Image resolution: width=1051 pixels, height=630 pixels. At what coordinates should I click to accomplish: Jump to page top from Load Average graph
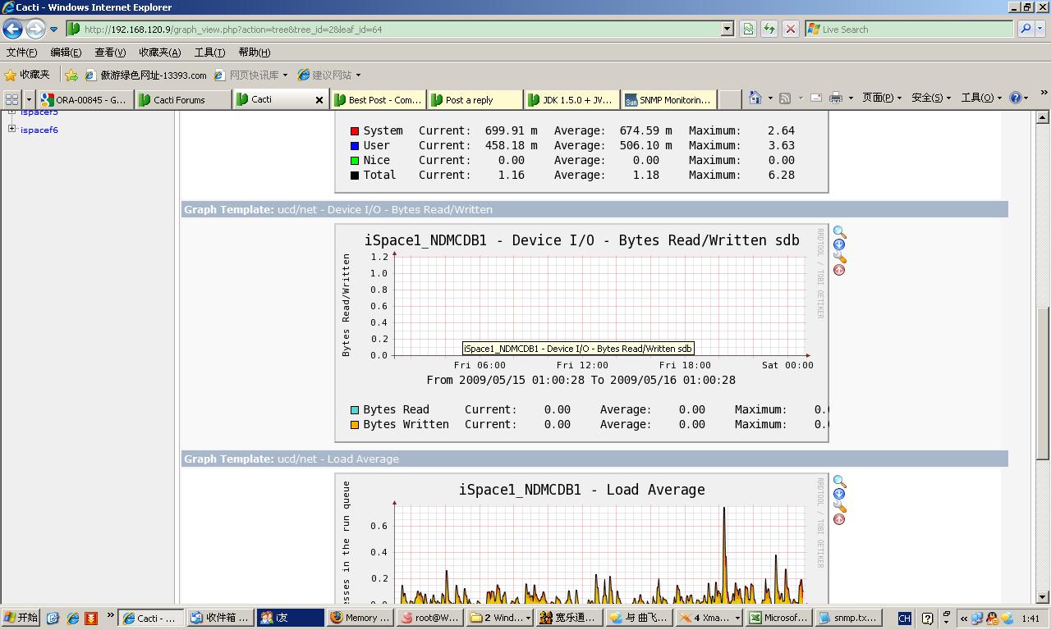[839, 519]
